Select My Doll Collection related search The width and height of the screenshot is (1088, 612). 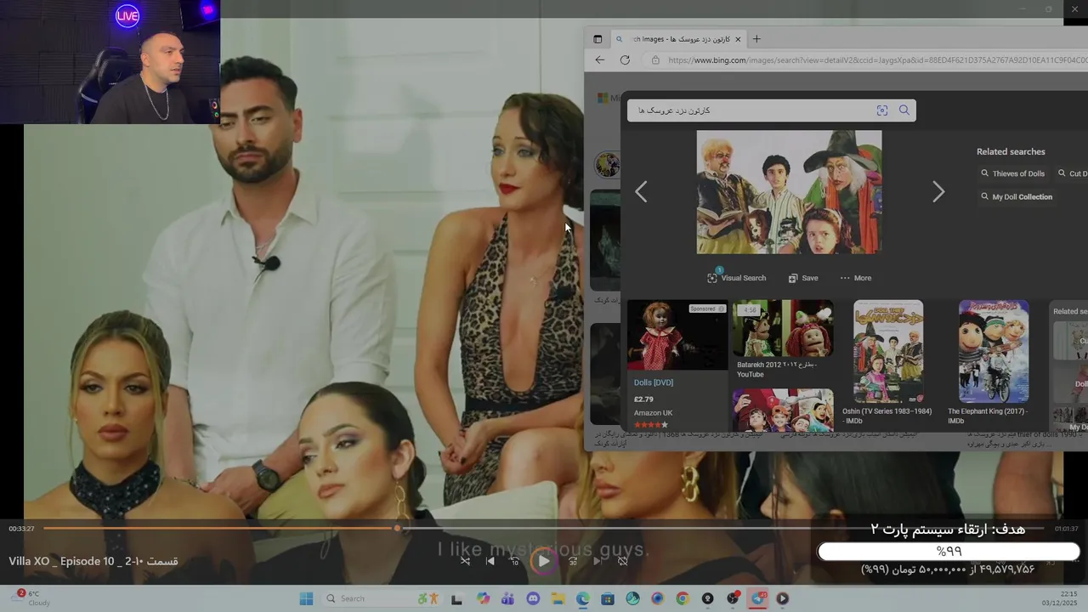[1017, 196]
